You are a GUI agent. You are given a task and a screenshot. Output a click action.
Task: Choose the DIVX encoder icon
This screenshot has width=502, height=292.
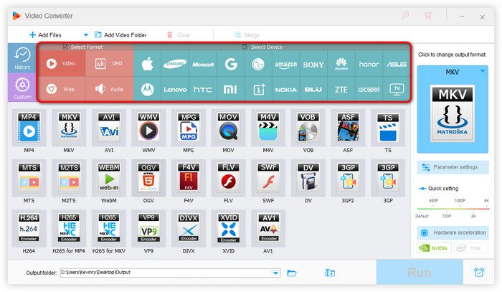(189, 228)
